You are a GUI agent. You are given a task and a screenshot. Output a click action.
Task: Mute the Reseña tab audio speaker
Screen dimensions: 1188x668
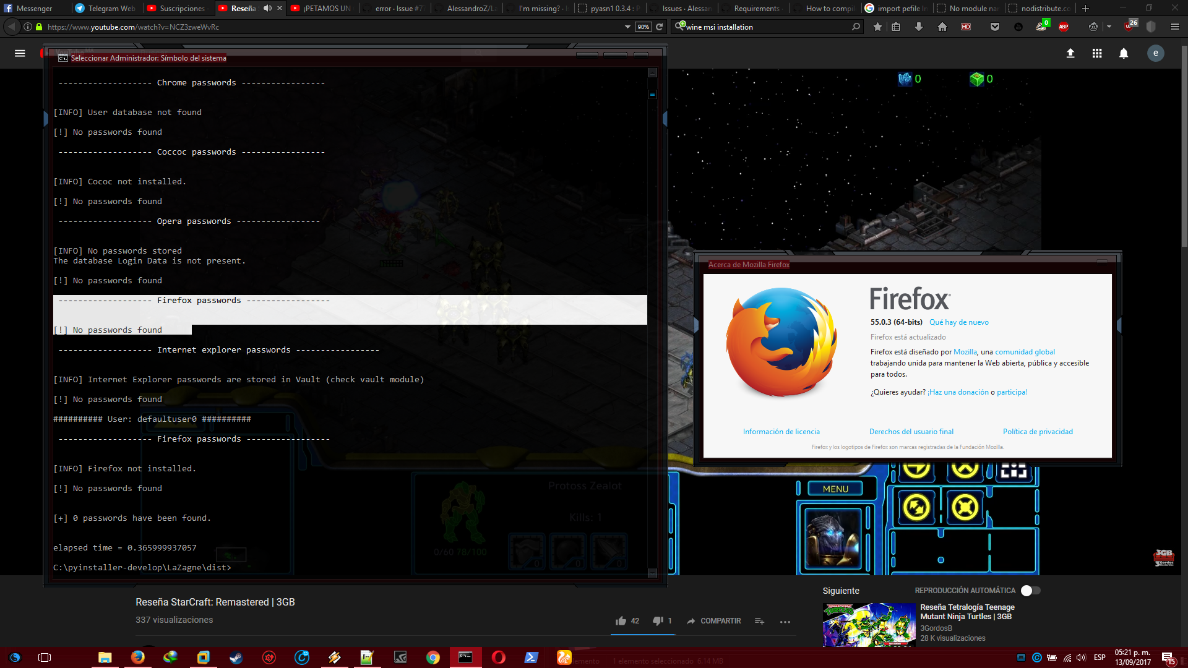click(x=266, y=9)
